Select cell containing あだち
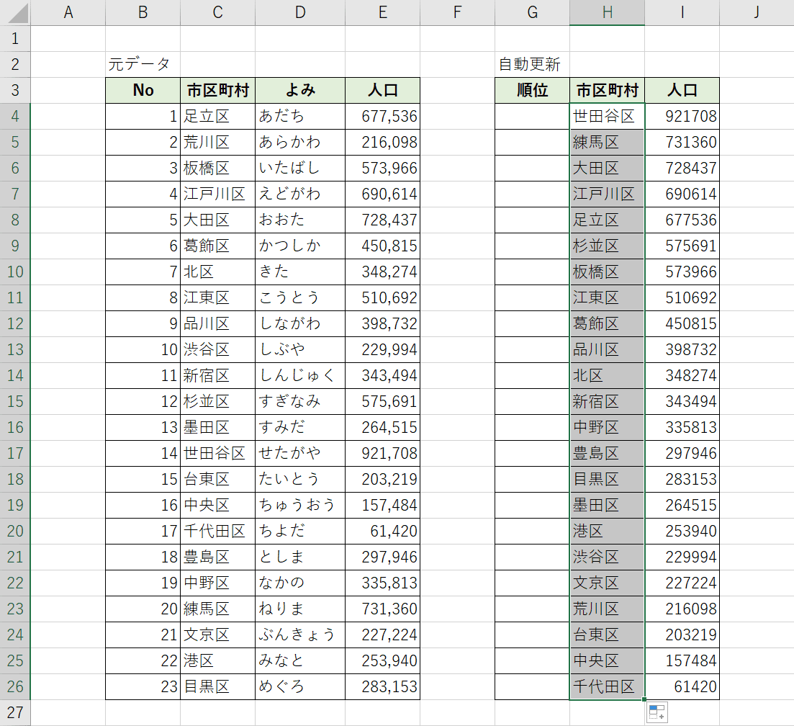Viewport: 794px width, 726px height. (300, 116)
